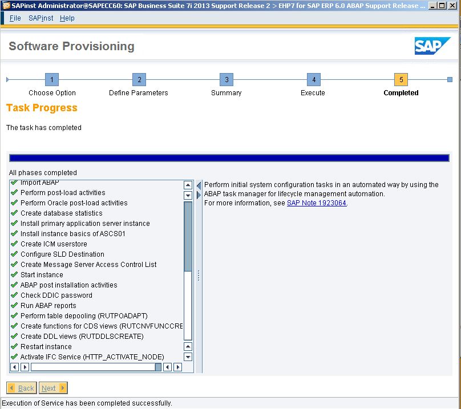Click the upper scroll-up arrow of phase list
Viewport: 461px width, 409px height.
pyautogui.click(x=188, y=185)
